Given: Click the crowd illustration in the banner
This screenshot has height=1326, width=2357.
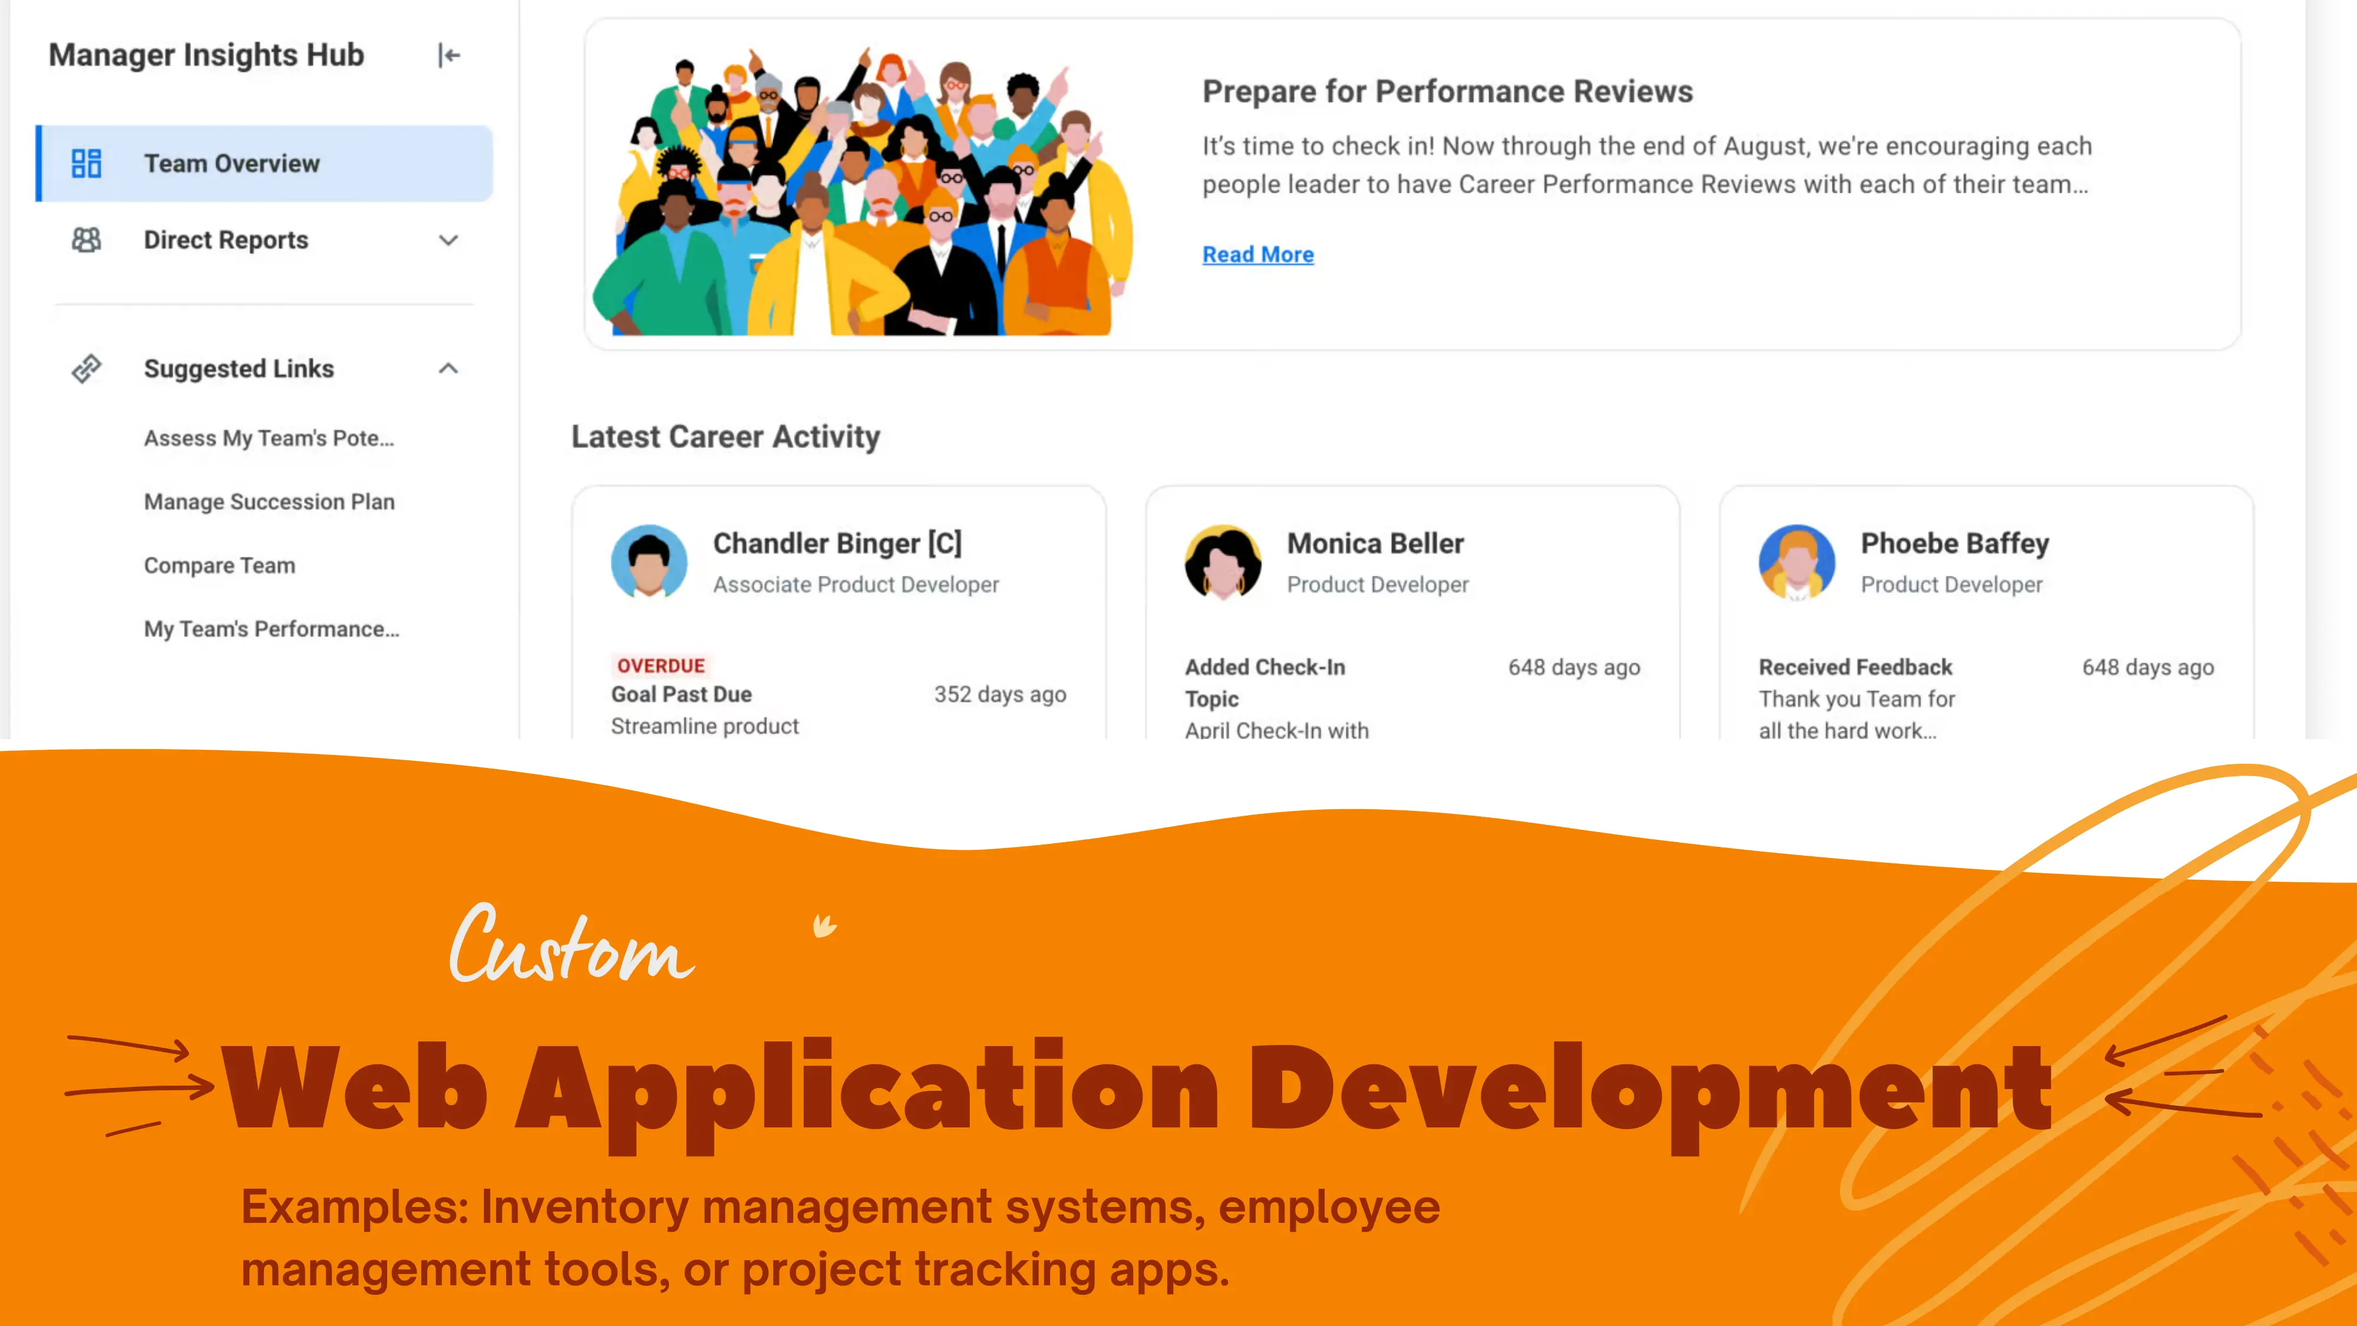Looking at the screenshot, I should (864, 190).
